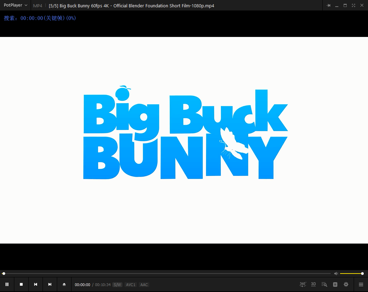
Task: Open the control panel via gear icon
Action: coord(346,284)
